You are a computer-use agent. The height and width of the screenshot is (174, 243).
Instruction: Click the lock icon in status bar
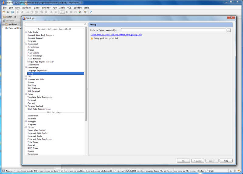231,171
